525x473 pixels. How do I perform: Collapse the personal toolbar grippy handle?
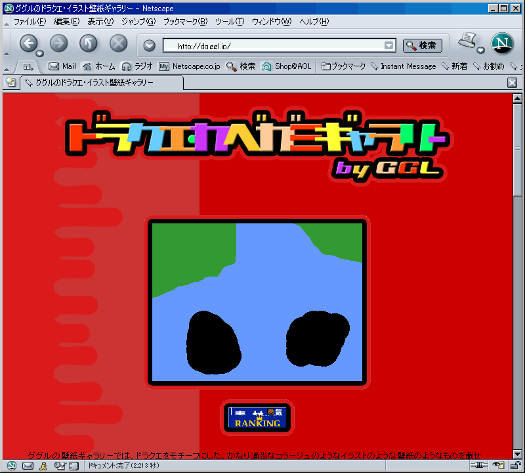coord(7,66)
